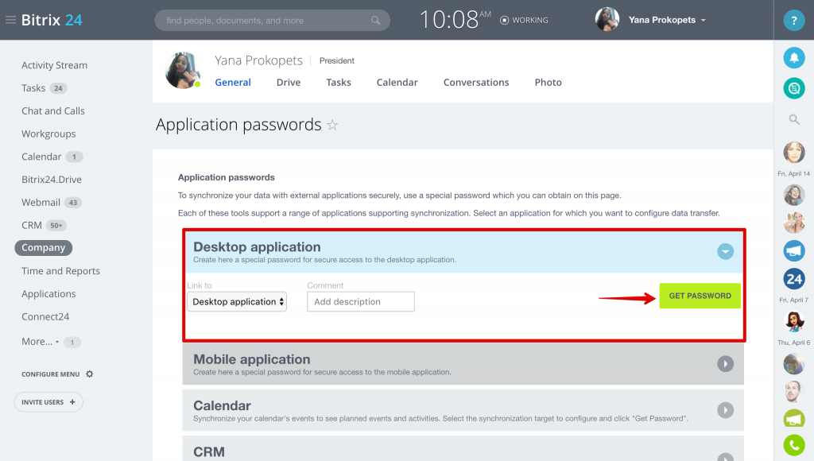Expand the Calendar synchronization section
The width and height of the screenshot is (814, 461).
point(725,410)
